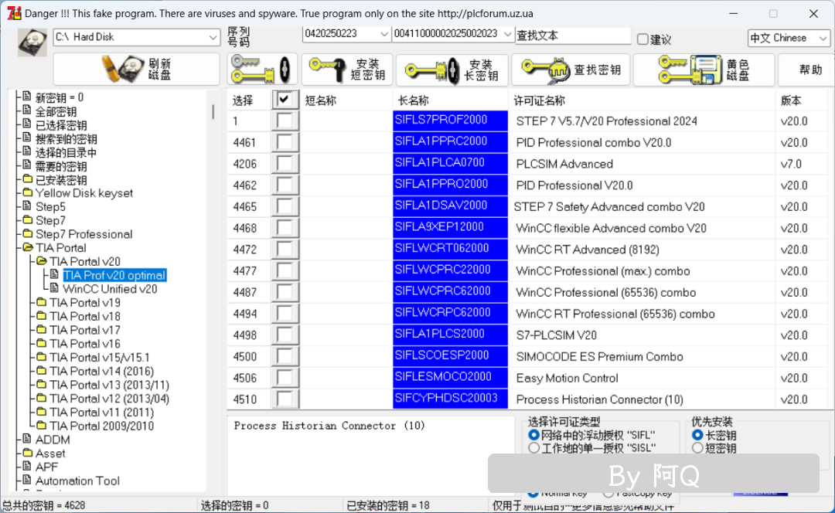Select workstation single license "SISL" radio
The width and height of the screenshot is (835, 513).
533,448
